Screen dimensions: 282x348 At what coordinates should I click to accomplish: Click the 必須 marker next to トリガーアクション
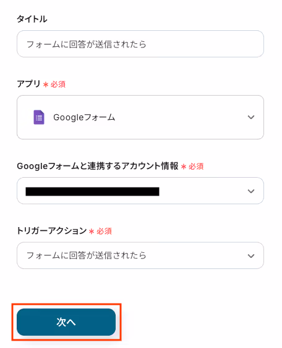(x=104, y=231)
